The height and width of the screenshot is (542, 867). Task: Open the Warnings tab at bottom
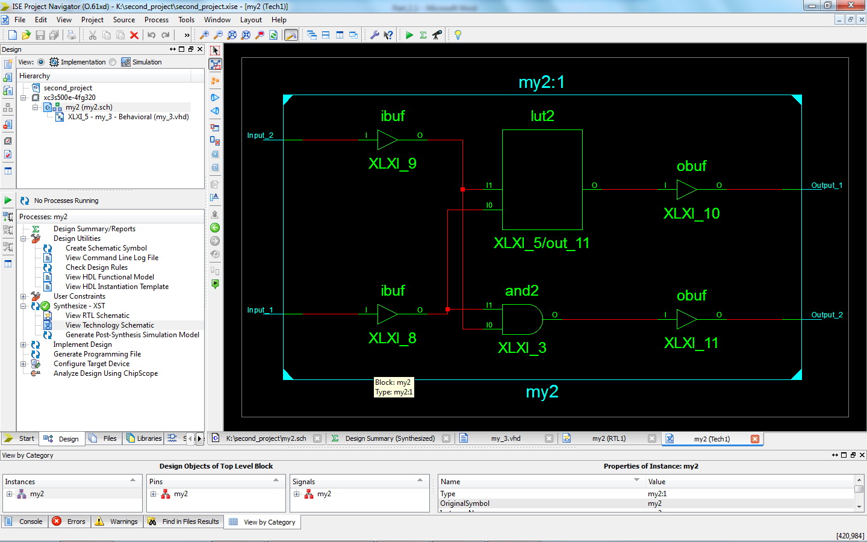coord(117,522)
